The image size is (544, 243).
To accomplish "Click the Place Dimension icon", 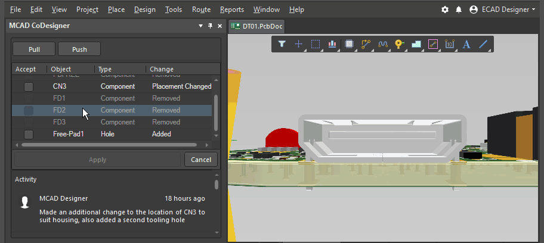I will tap(450, 44).
